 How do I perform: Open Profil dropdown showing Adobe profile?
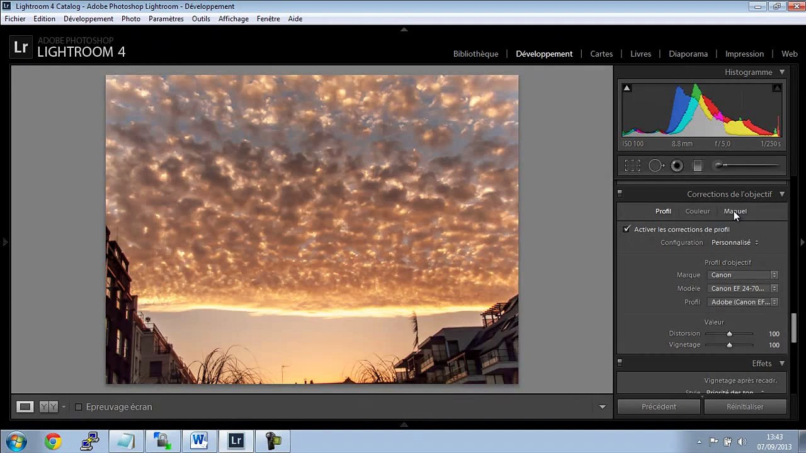tap(742, 302)
